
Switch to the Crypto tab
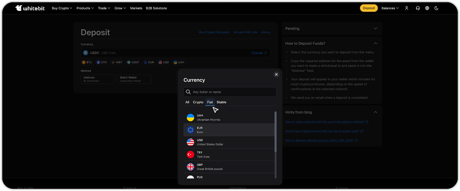[x=198, y=102]
